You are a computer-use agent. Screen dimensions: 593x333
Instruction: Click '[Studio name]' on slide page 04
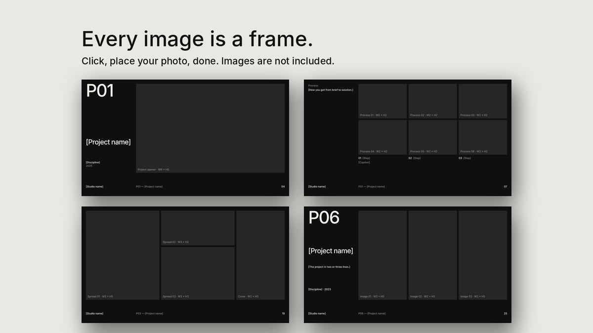(94, 186)
